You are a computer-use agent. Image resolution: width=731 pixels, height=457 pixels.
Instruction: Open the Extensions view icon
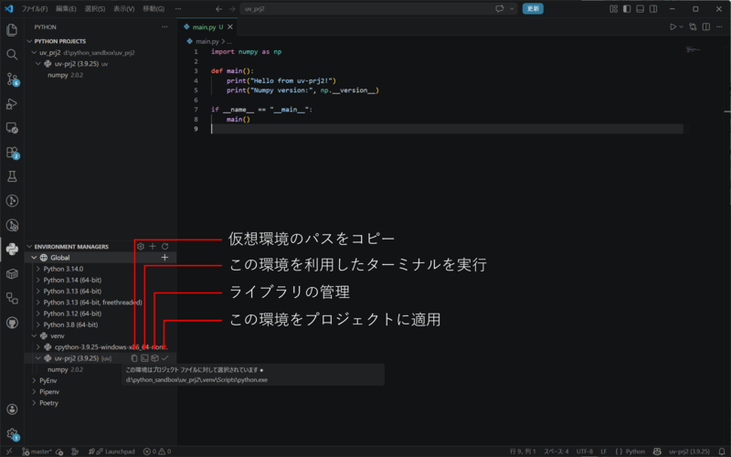coord(12,153)
